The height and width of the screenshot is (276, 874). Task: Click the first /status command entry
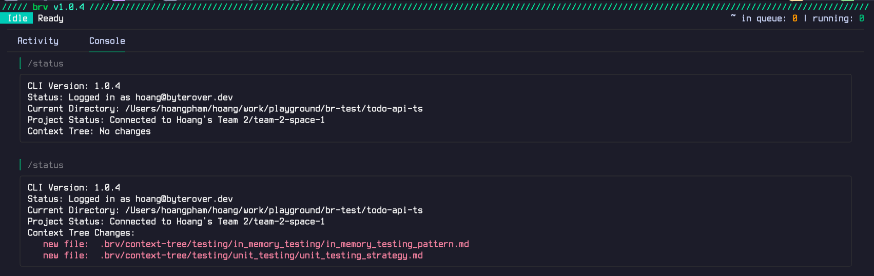click(x=46, y=64)
